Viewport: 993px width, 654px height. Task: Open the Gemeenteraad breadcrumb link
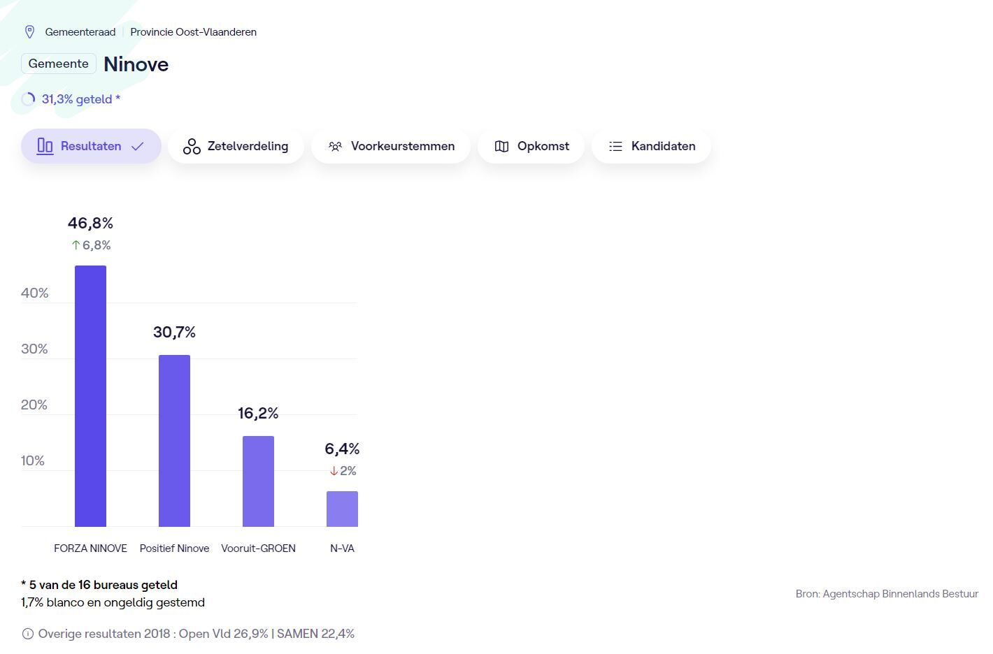tap(80, 32)
